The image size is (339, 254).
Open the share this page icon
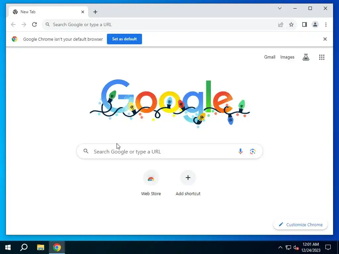click(x=281, y=24)
